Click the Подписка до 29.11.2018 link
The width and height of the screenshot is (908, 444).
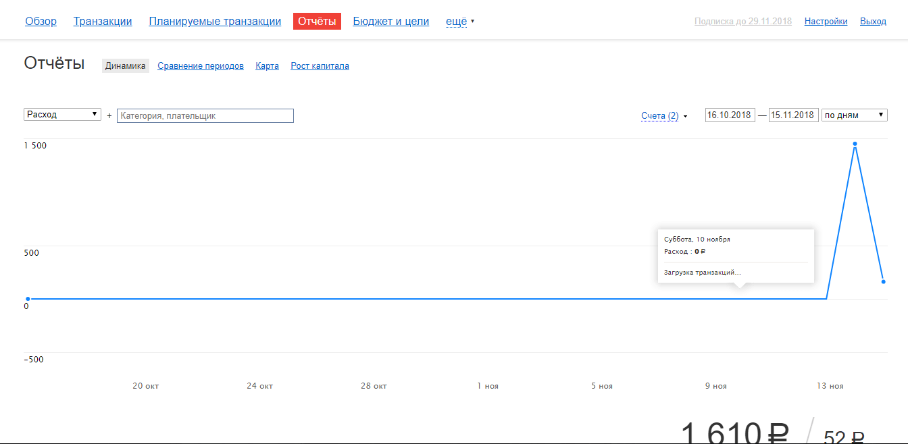point(742,22)
